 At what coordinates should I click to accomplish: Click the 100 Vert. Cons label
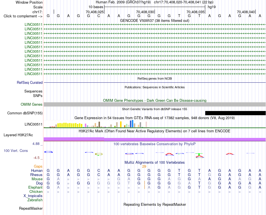click(x=16, y=151)
